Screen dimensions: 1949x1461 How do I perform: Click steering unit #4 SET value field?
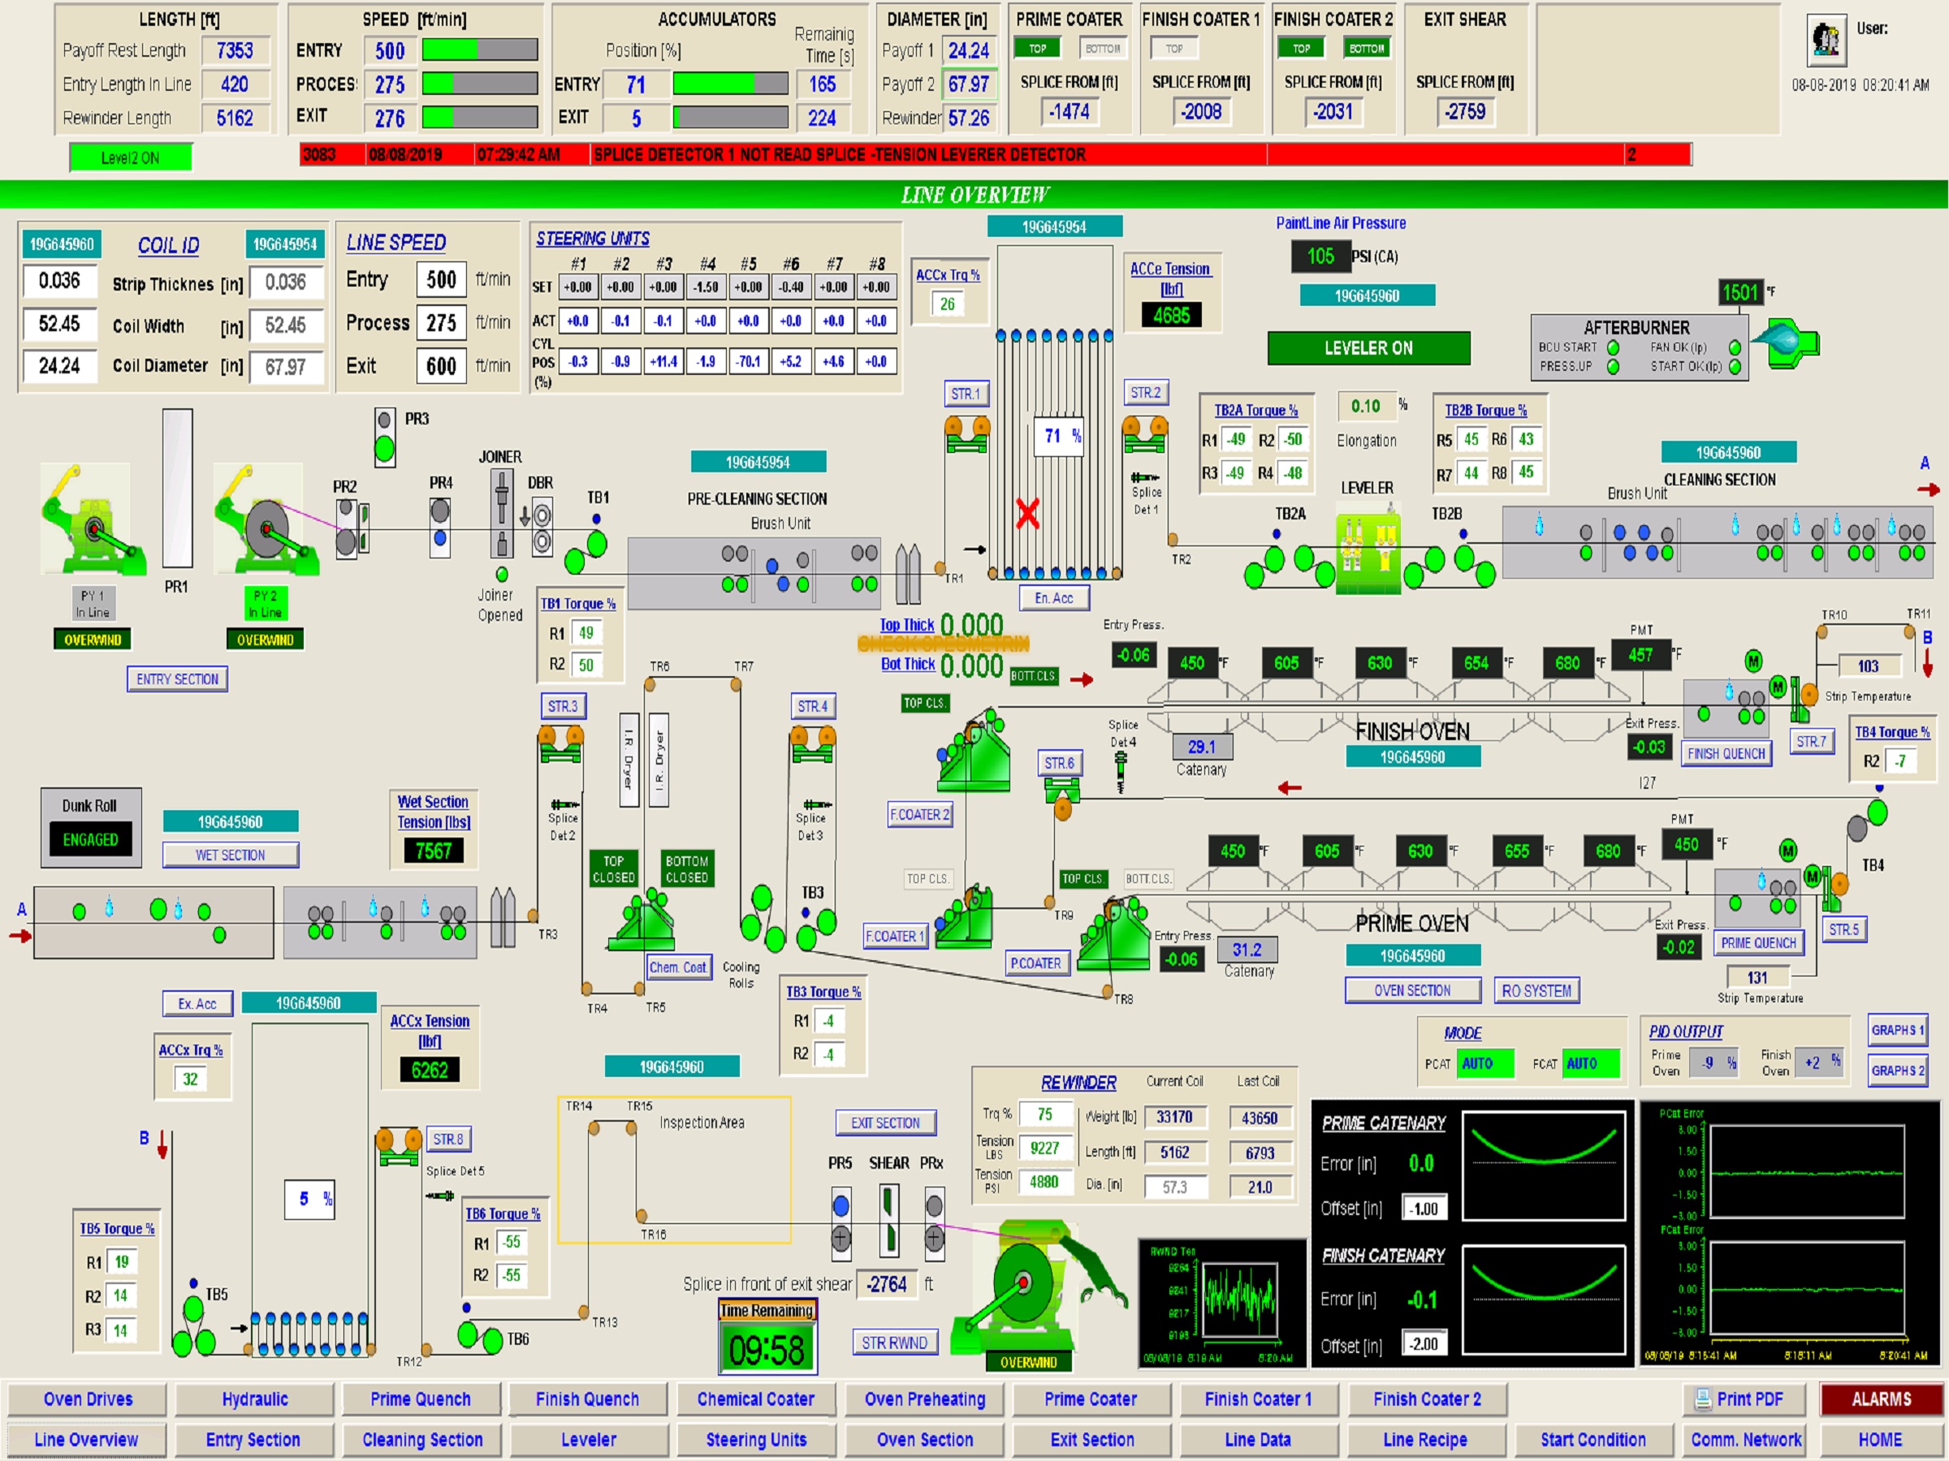[x=706, y=287]
